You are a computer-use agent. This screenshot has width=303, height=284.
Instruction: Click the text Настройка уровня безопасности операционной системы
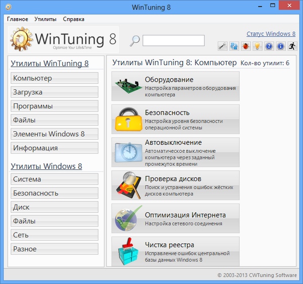click(x=184, y=124)
